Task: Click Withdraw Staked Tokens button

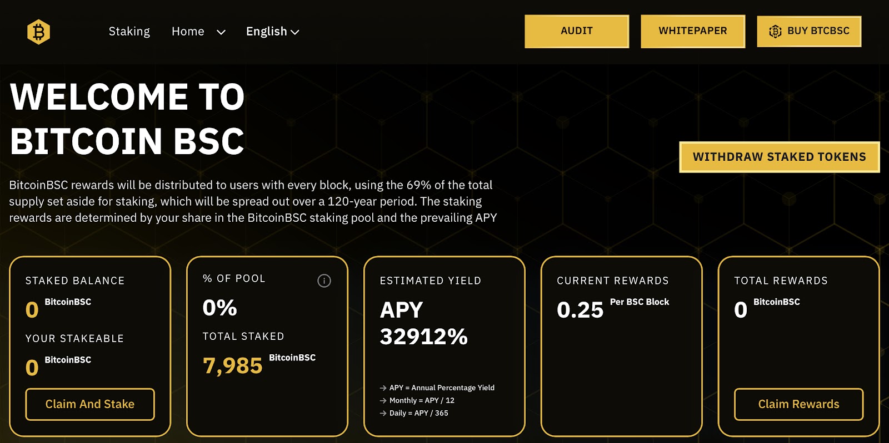Action: pyautogui.click(x=779, y=157)
